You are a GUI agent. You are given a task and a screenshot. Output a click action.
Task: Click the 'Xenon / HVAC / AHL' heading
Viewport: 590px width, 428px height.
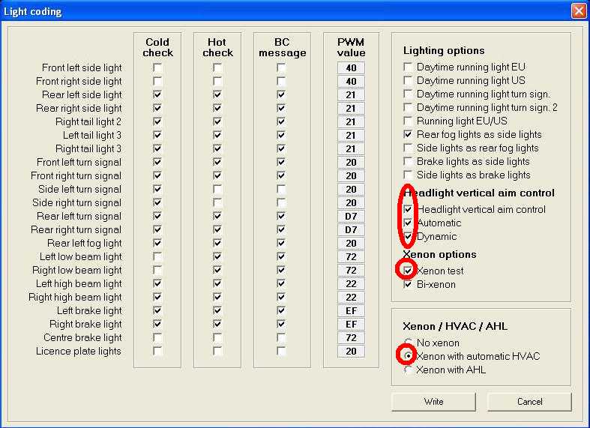(455, 326)
